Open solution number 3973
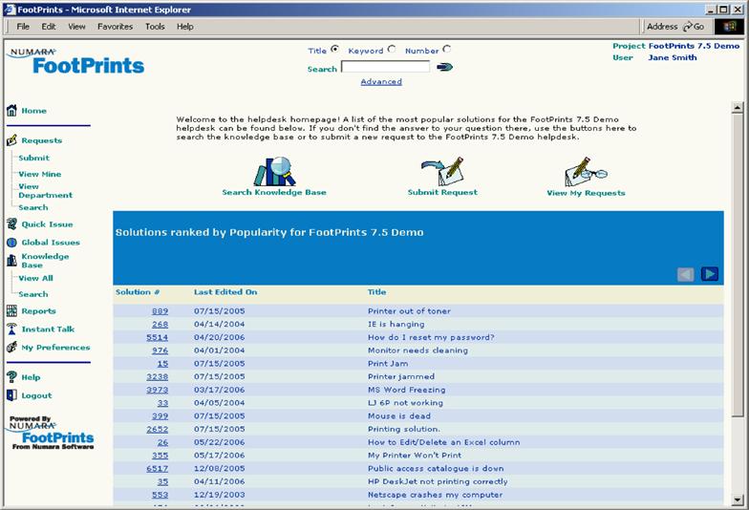The image size is (749, 510). pyautogui.click(x=157, y=390)
